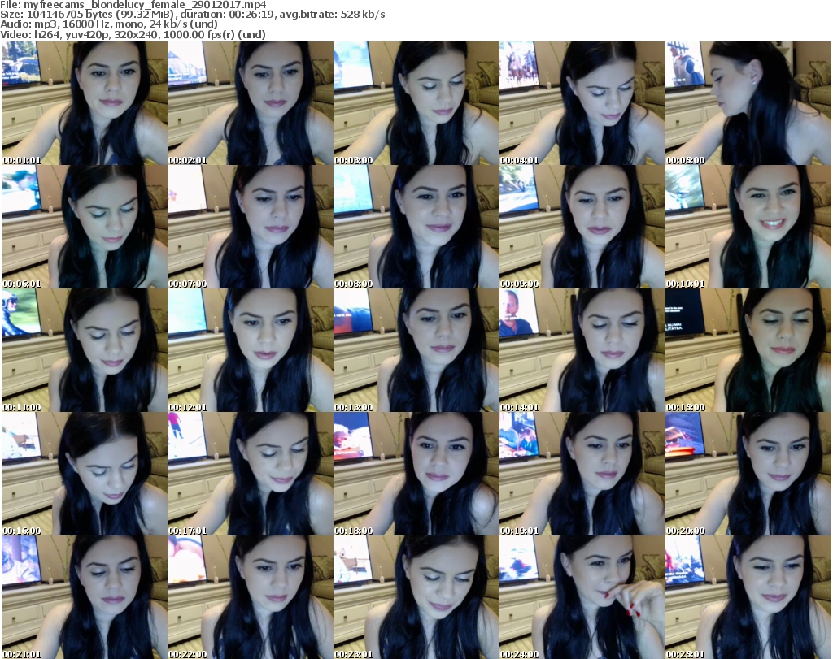Click the frame timestamped 00:15:00

coord(748,350)
